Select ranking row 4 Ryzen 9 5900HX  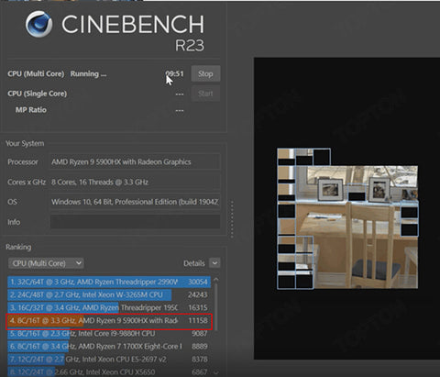[109, 321]
